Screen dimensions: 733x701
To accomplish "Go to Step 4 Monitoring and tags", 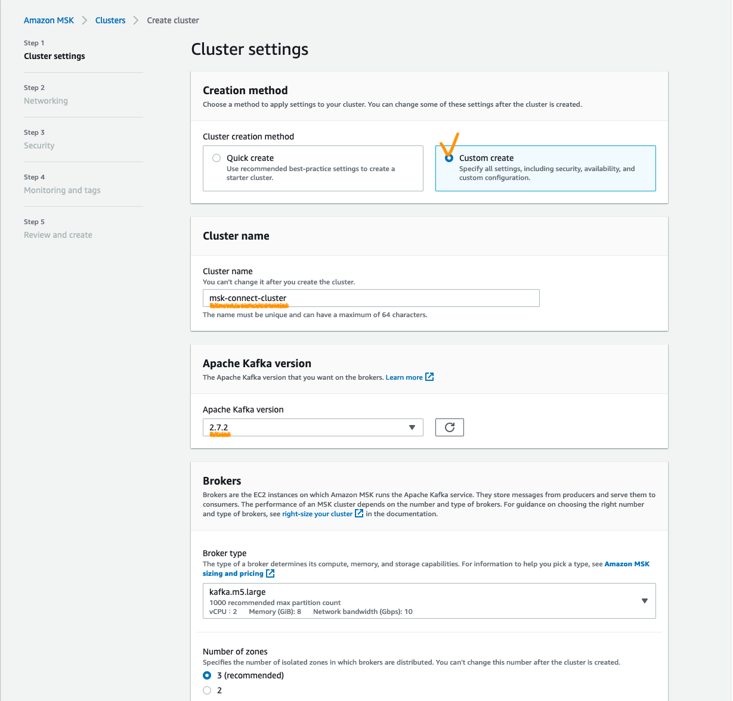I will [x=62, y=190].
